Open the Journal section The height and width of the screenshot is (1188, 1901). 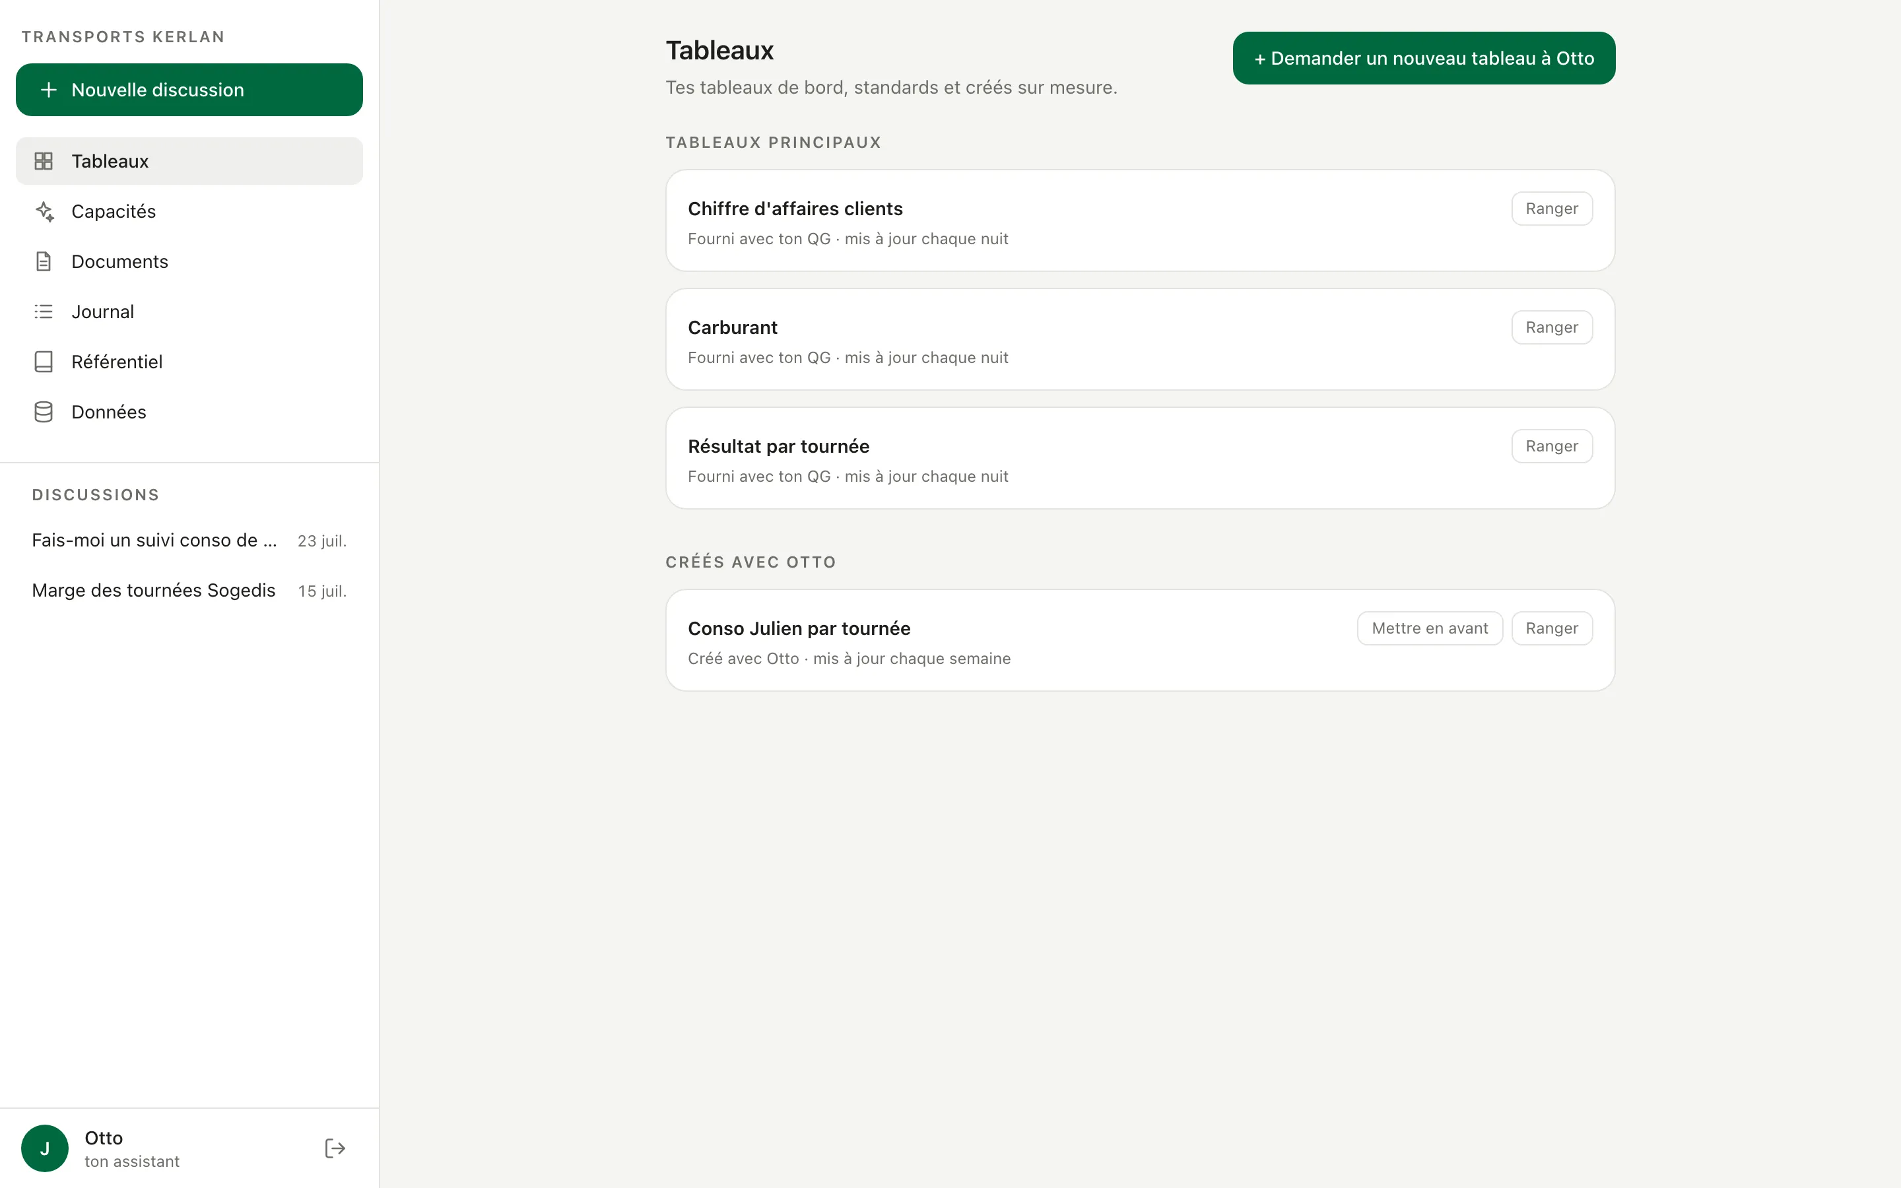click(x=189, y=312)
